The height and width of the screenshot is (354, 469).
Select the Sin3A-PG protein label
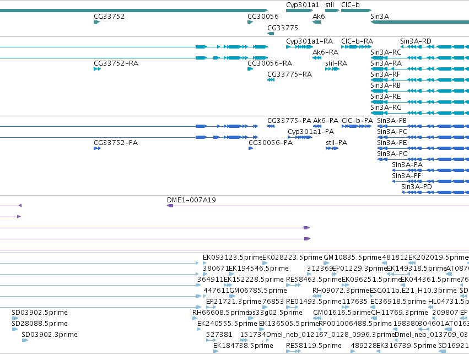click(392, 154)
